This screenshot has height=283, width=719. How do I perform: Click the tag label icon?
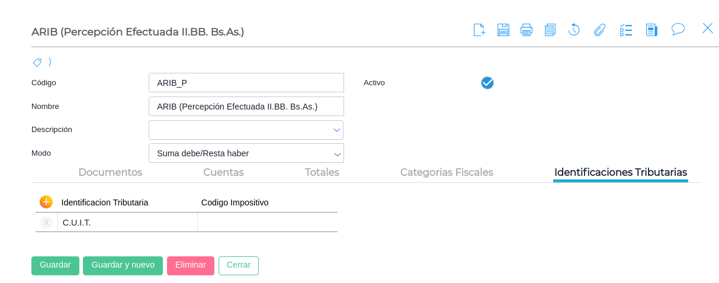click(37, 62)
